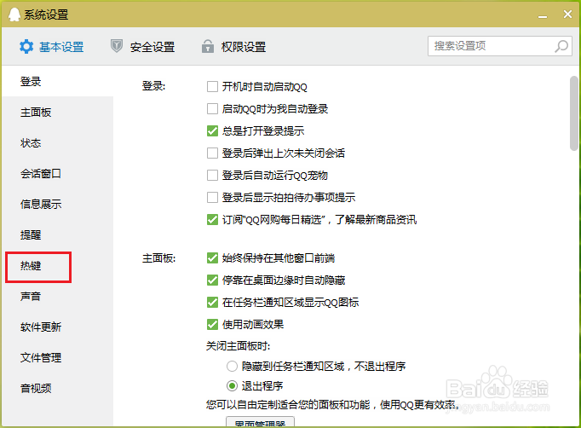Close the 系统设置 window
The height and width of the screenshot is (428, 581).
tap(567, 14)
